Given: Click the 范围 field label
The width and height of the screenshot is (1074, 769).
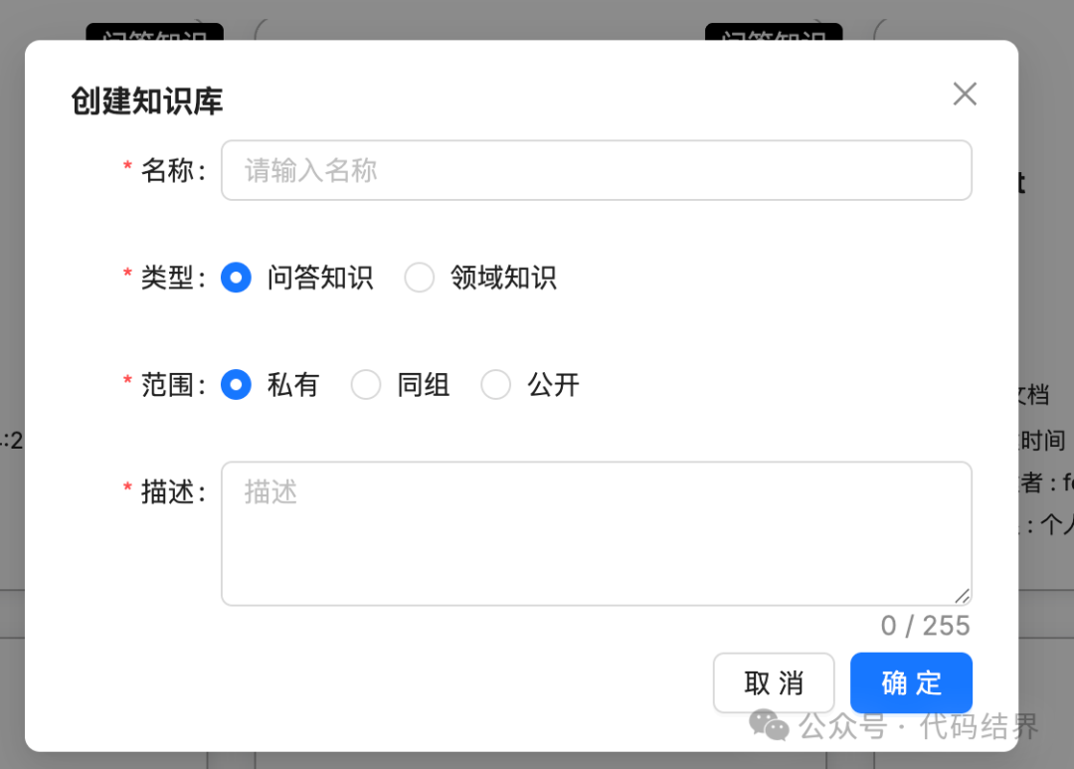Looking at the screenshot, I should pyautogui.click(x=171, y=385).
